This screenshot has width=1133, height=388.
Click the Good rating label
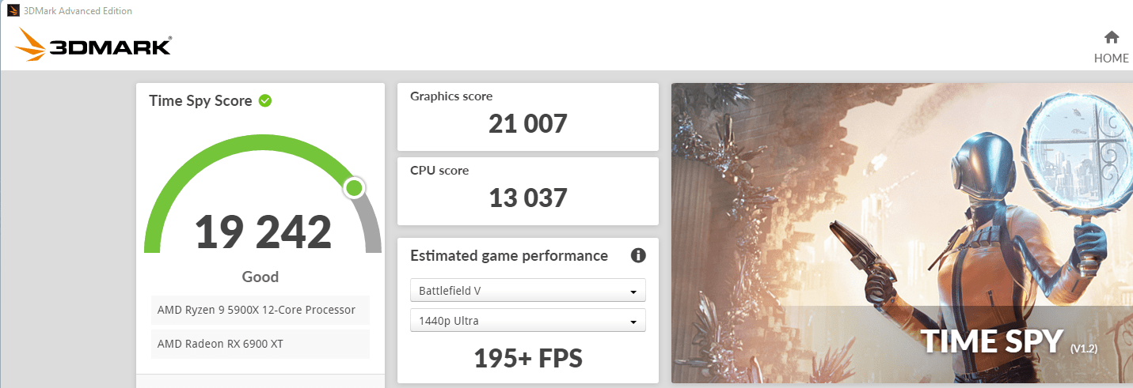[x=260, y=277]
